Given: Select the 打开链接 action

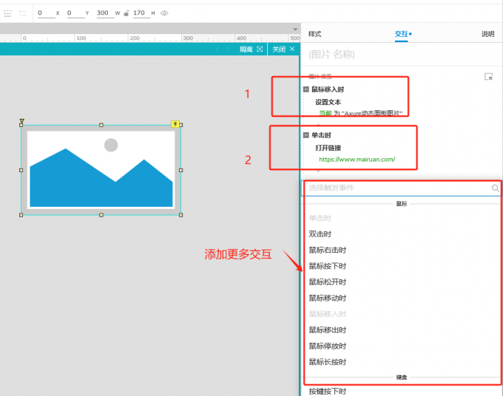Looking at the screenshot, I should 328,148.
